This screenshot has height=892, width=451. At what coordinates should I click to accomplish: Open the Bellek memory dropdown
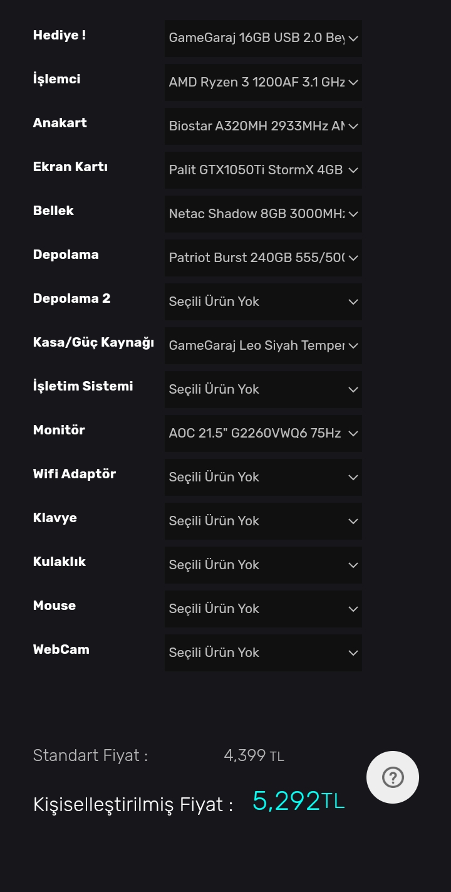click(x=262, y=214)
